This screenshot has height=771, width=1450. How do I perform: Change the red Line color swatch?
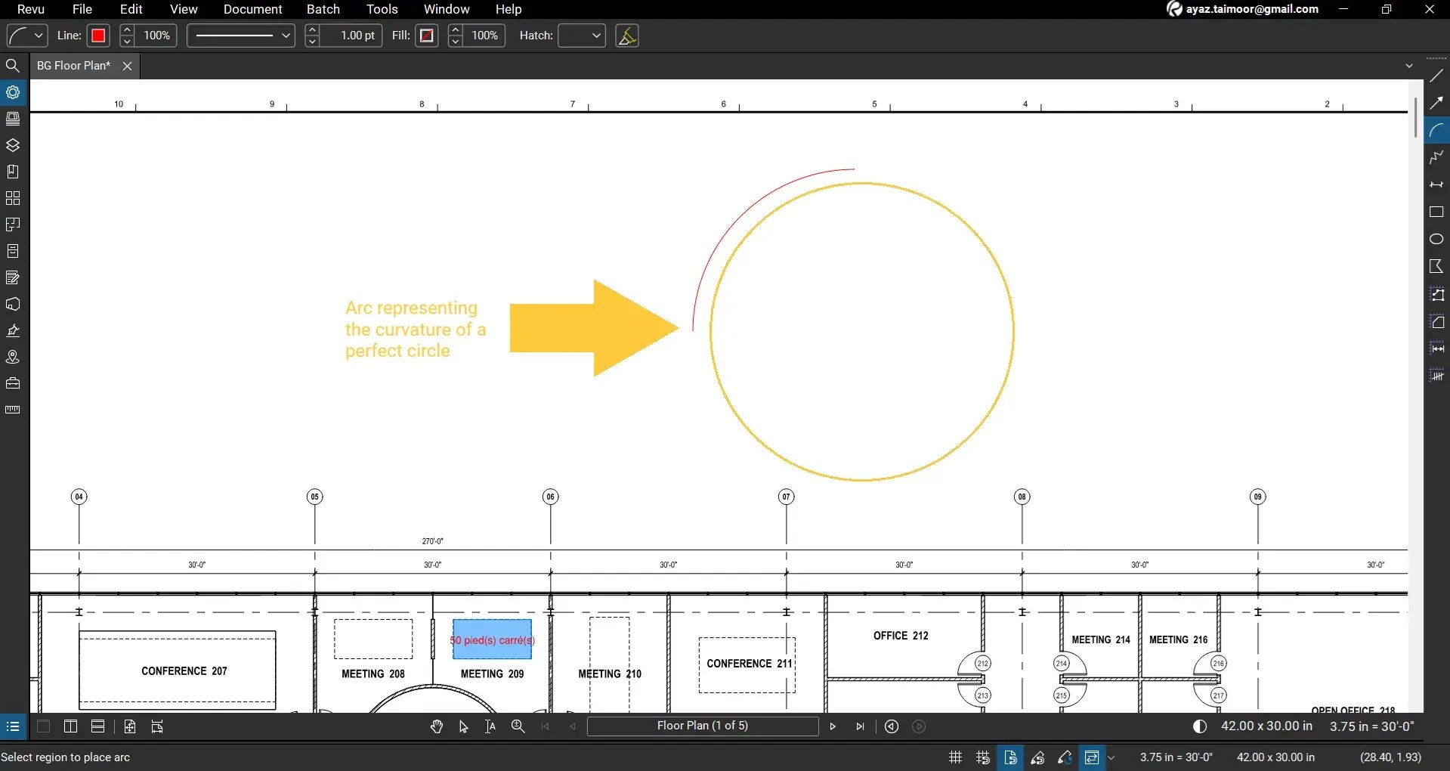(x=97, y=36)
